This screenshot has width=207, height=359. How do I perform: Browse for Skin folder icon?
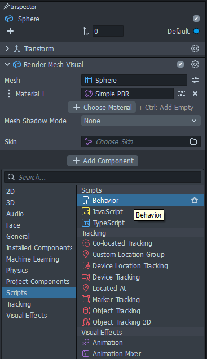click(x=193, y=141)
